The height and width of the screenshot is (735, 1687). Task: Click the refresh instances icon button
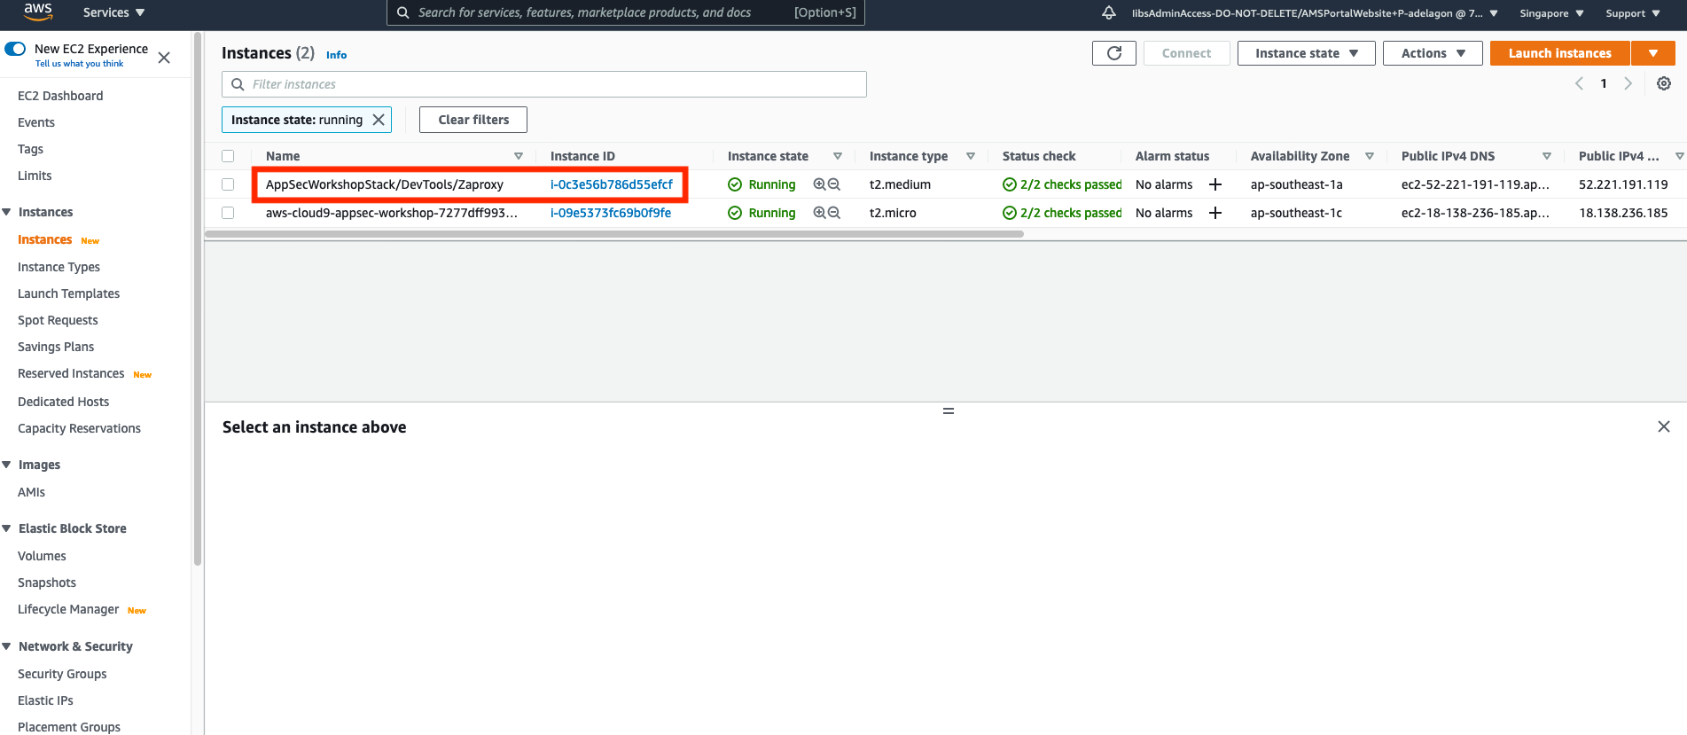tap(1114, 53)
